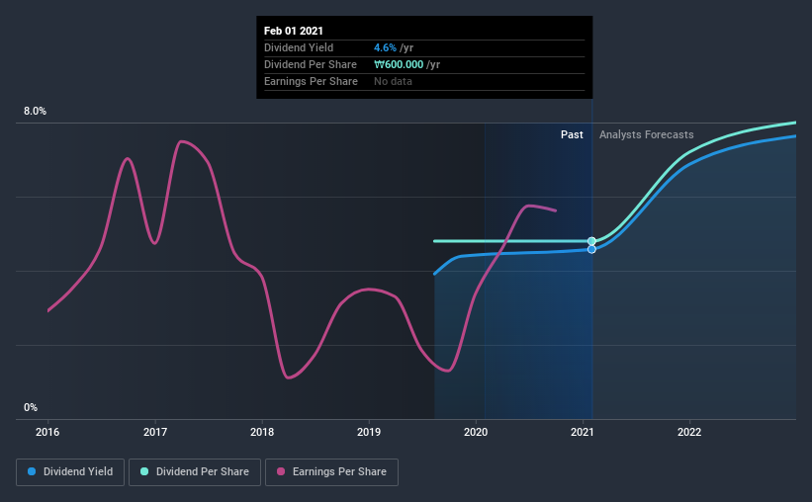Click the tooltip Earnings Per Share row label
Image resolution: width=812 pixels, height=502 pixels.
coord(311,81)
